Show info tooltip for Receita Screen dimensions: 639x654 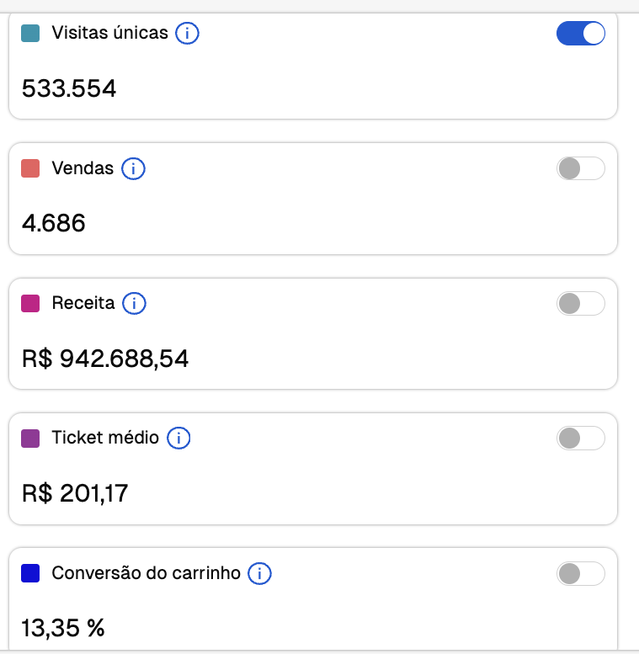click(x=134, y=303)
